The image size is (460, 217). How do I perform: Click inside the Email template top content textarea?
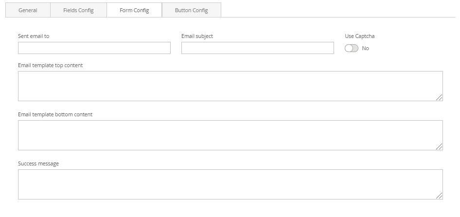point(230,86)
